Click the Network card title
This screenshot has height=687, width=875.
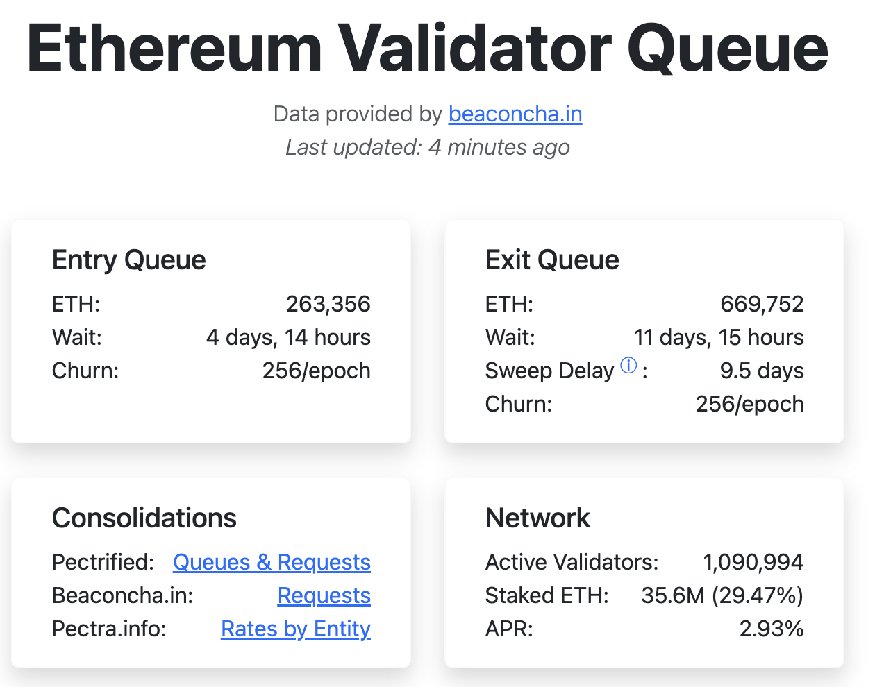pyautogui.click(x=537, y=518)
